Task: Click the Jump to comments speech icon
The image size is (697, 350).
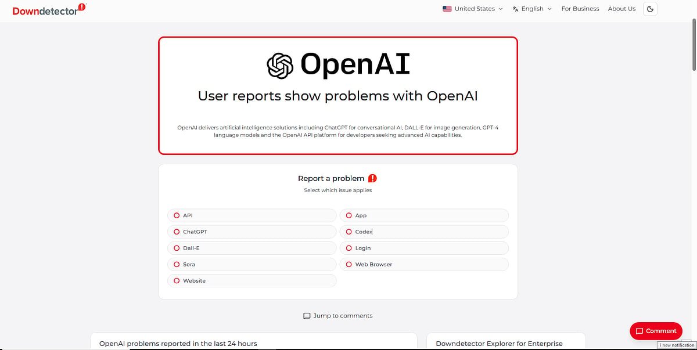Action: (307, 316)
